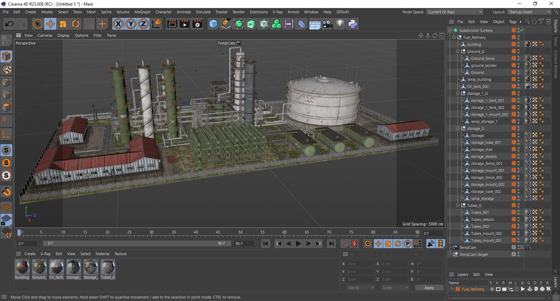Toggle X axis lock
Screen dimensions: 560x301
point(118,24)
